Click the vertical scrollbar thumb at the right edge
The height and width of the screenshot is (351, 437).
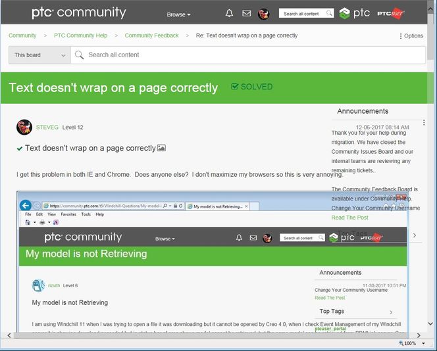[x=430, y=36]
